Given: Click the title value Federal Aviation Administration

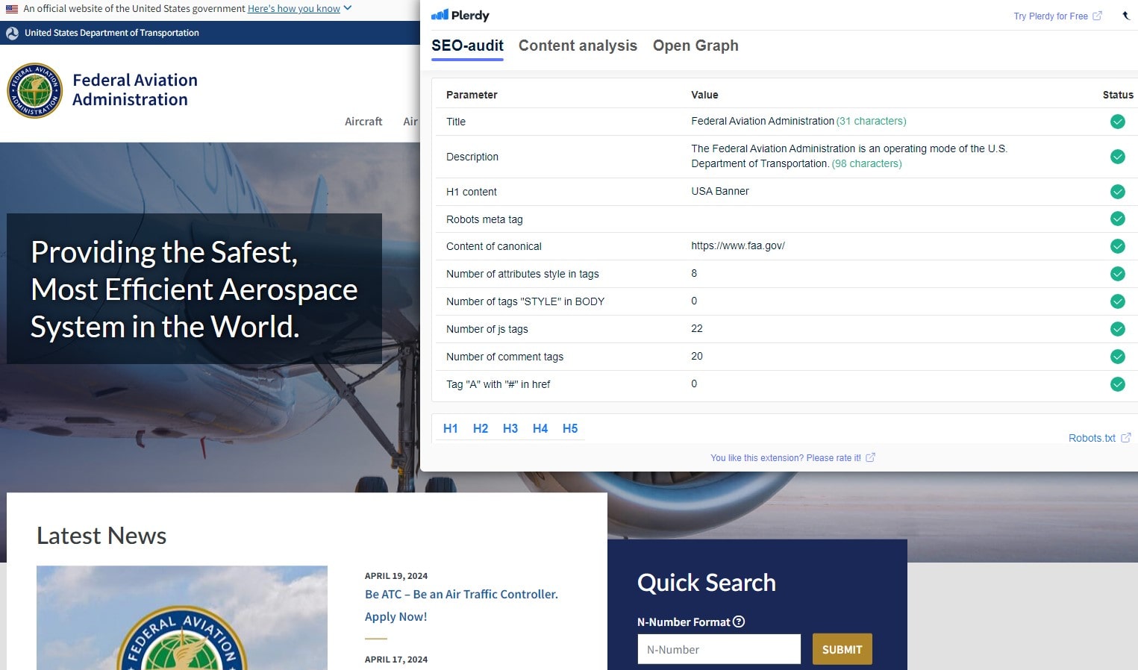Looking at the screenshot, I should [763, 121].
